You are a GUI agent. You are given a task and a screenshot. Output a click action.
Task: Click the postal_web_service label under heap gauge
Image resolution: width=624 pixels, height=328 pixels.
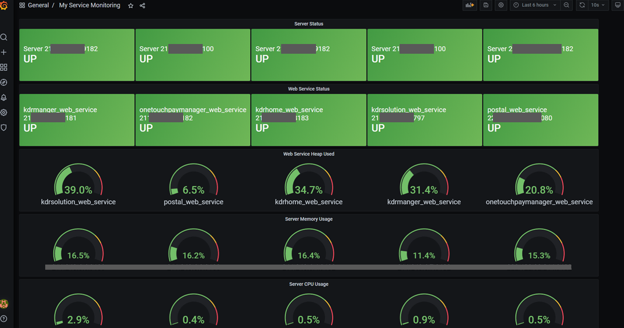(x=193, y=202)
